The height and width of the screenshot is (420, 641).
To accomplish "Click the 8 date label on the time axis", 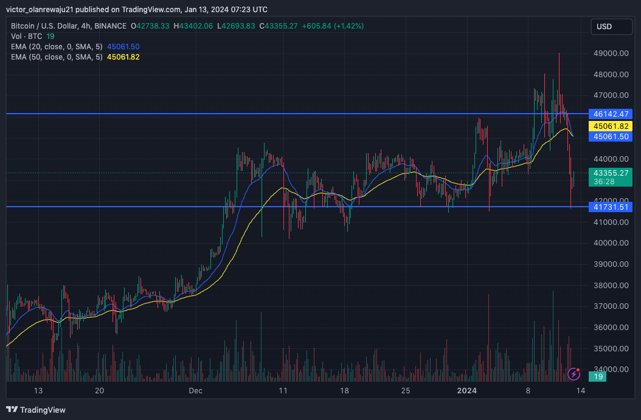I will [528, 391].
